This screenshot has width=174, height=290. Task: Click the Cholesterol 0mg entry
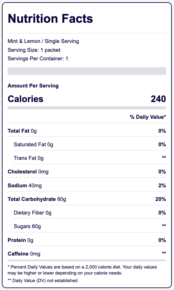point(28,172)
